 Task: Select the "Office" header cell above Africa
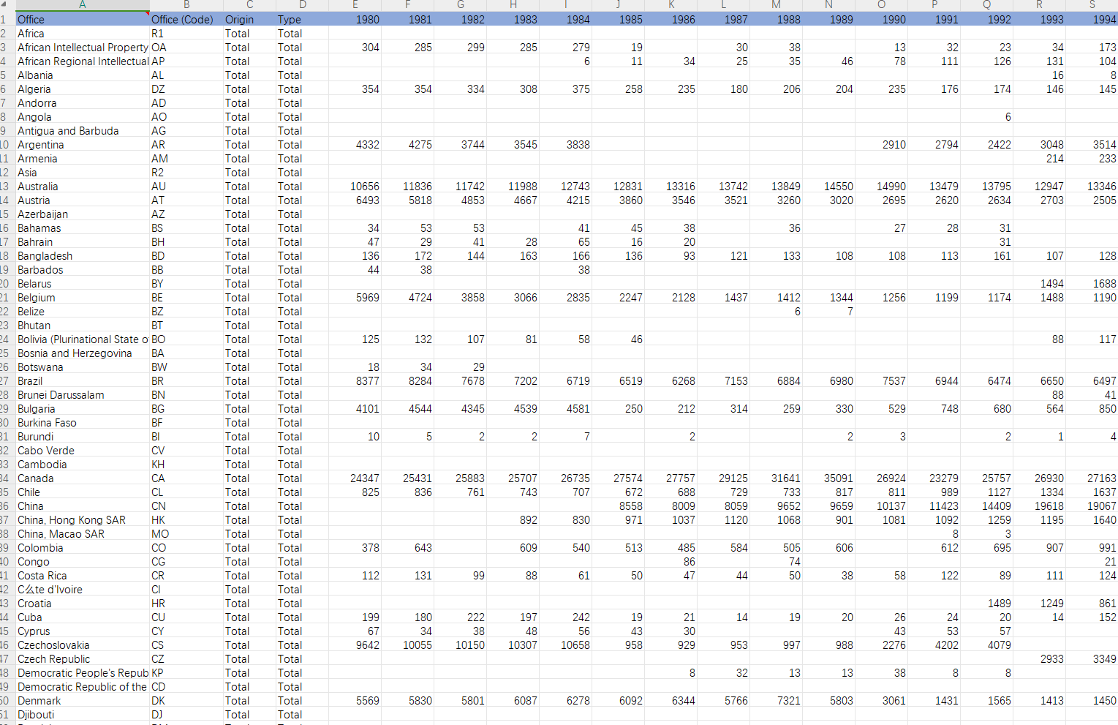(83, 20)
